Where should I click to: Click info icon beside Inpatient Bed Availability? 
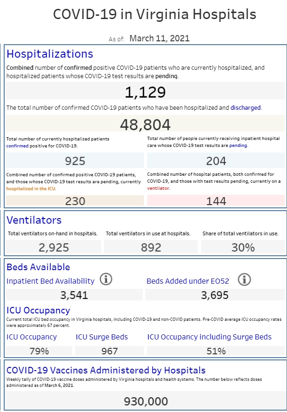pos(106,279)
